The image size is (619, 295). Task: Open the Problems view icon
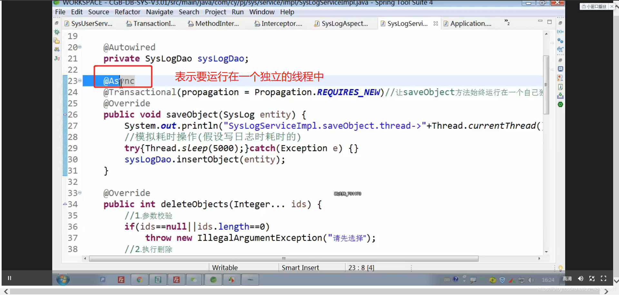pyautogui.click(x=560, y=78)
